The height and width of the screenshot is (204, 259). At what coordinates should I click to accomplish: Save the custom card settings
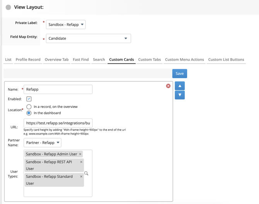[x=179, y=74]
